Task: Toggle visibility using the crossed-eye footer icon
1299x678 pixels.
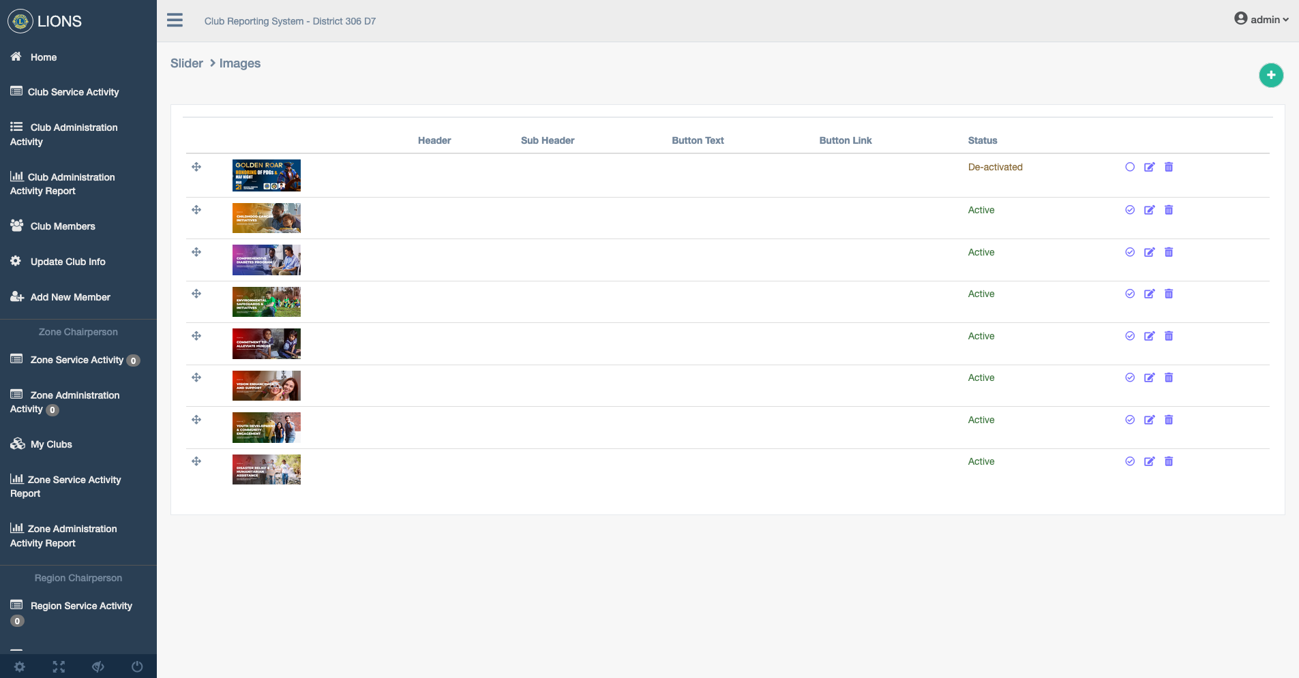Action: pyautogui.click(x=98, y=666)
